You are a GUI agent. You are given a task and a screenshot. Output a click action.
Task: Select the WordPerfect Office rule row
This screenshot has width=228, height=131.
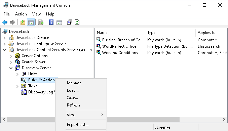tap(119, 46)
